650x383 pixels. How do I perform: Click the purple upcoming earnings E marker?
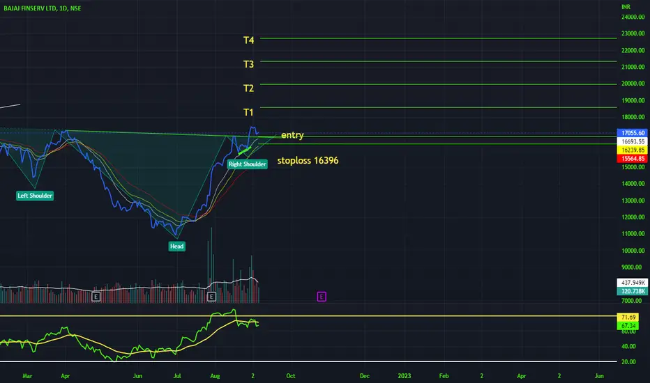click(322, 297)
